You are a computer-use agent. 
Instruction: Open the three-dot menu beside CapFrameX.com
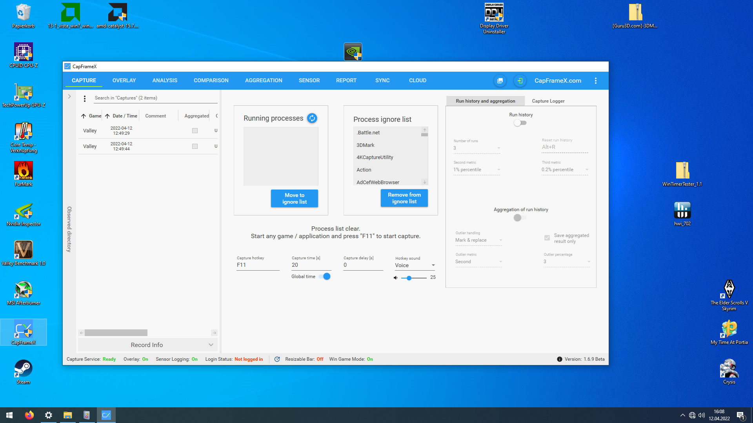coord(595,81)
